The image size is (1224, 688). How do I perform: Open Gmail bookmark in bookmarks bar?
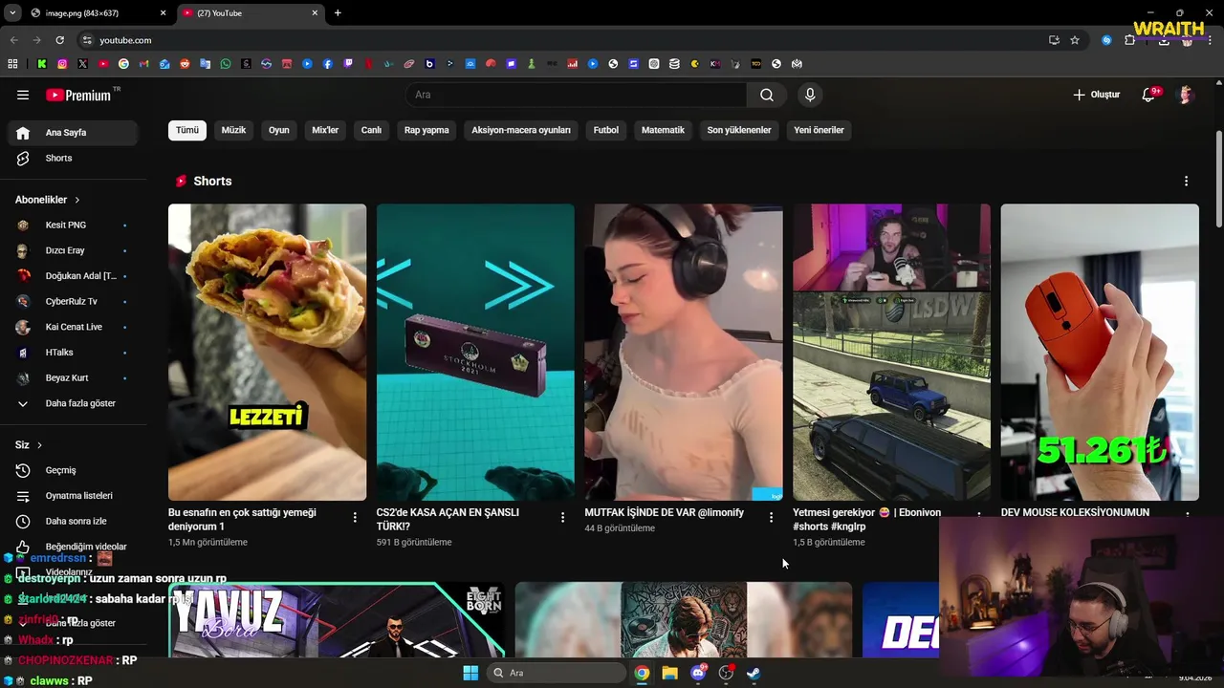(x=143, y=64)
